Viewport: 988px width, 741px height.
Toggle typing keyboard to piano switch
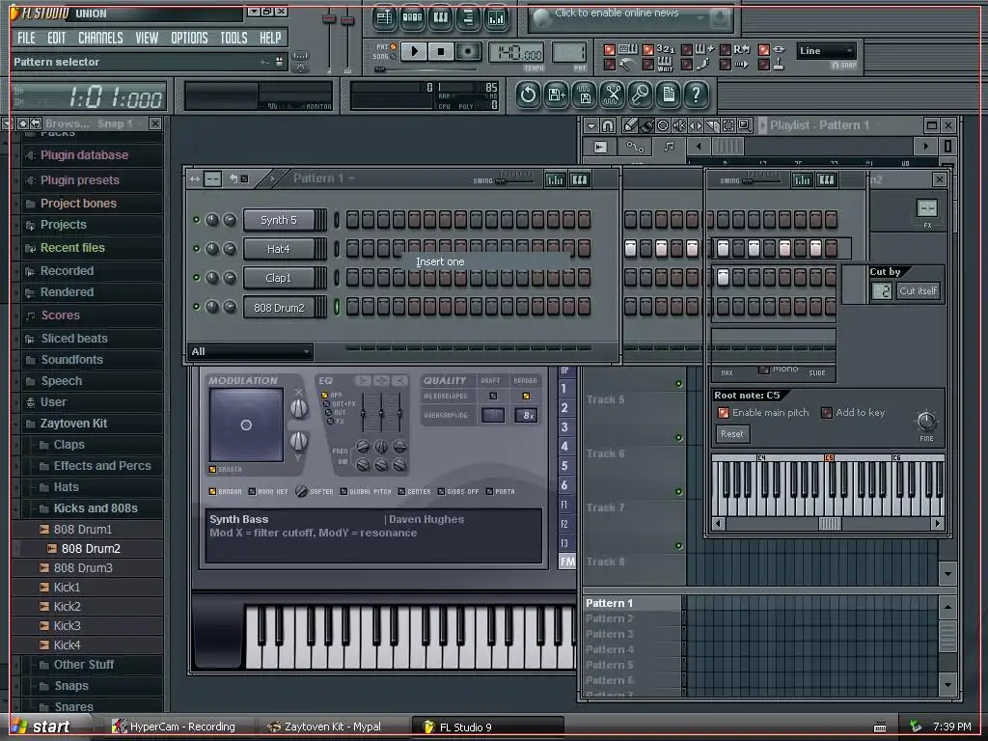pyautogui.click(x=610, y=49)
